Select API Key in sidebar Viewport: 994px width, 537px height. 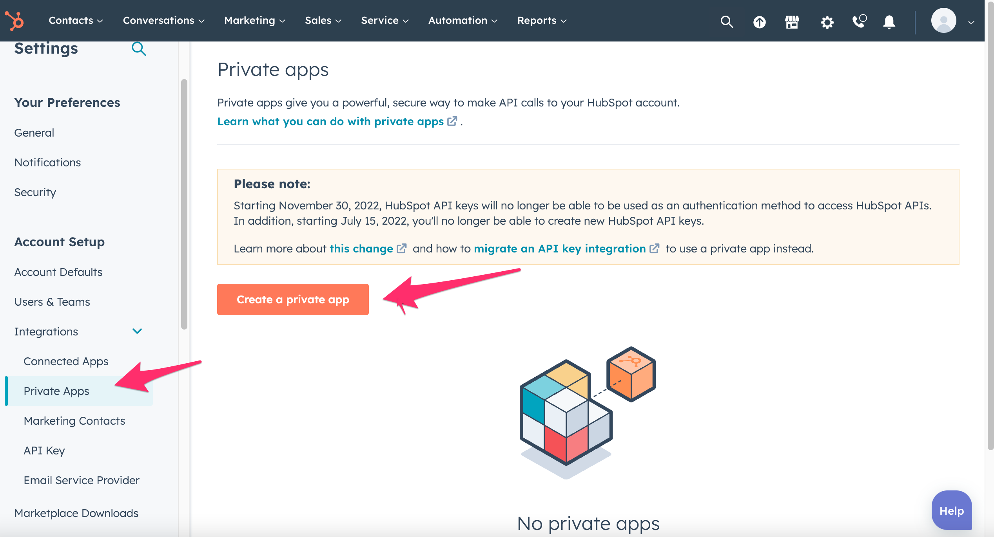tap(44, 451)
